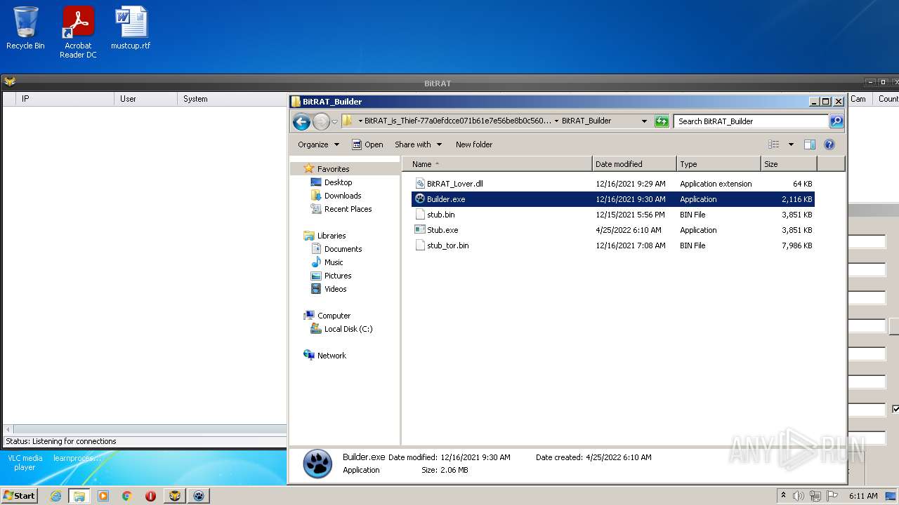Sort by Size column header

tap(789, 164)
